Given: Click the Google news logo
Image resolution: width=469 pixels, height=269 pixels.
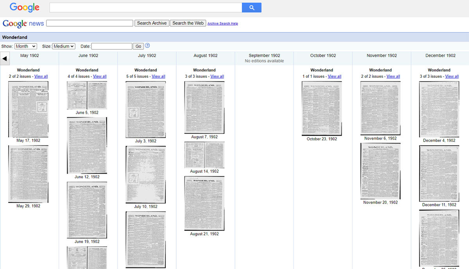Looking at the screenshot, I should (x=23, y=23).
